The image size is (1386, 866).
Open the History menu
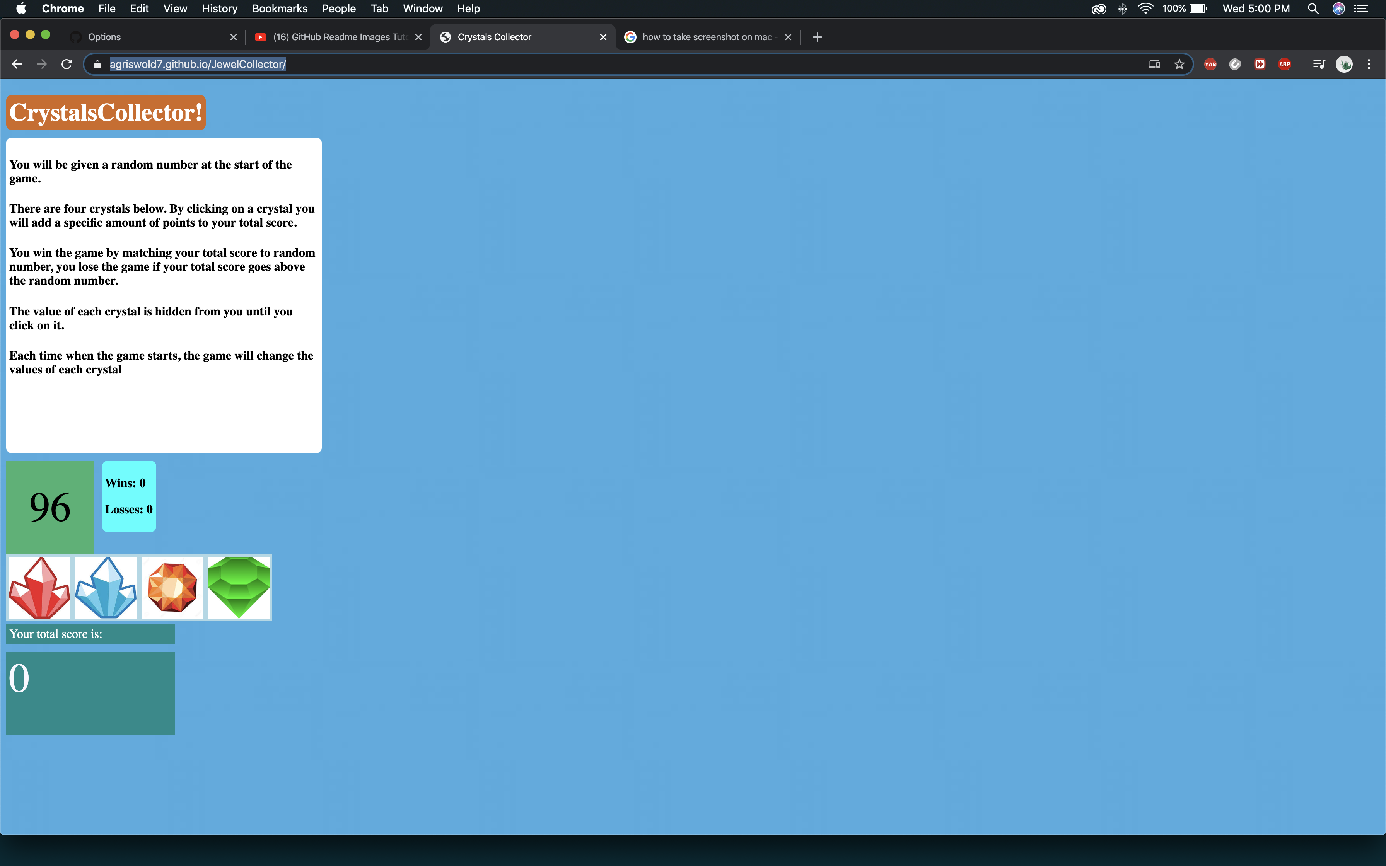pos(219,9)
